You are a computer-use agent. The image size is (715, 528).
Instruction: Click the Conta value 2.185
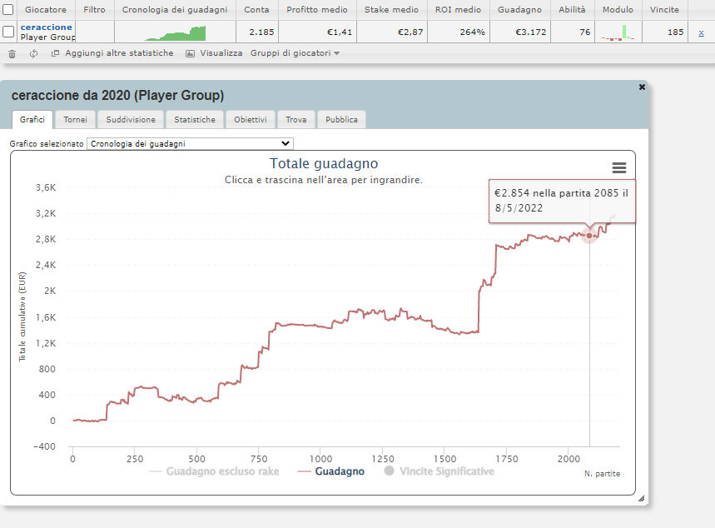261,32
